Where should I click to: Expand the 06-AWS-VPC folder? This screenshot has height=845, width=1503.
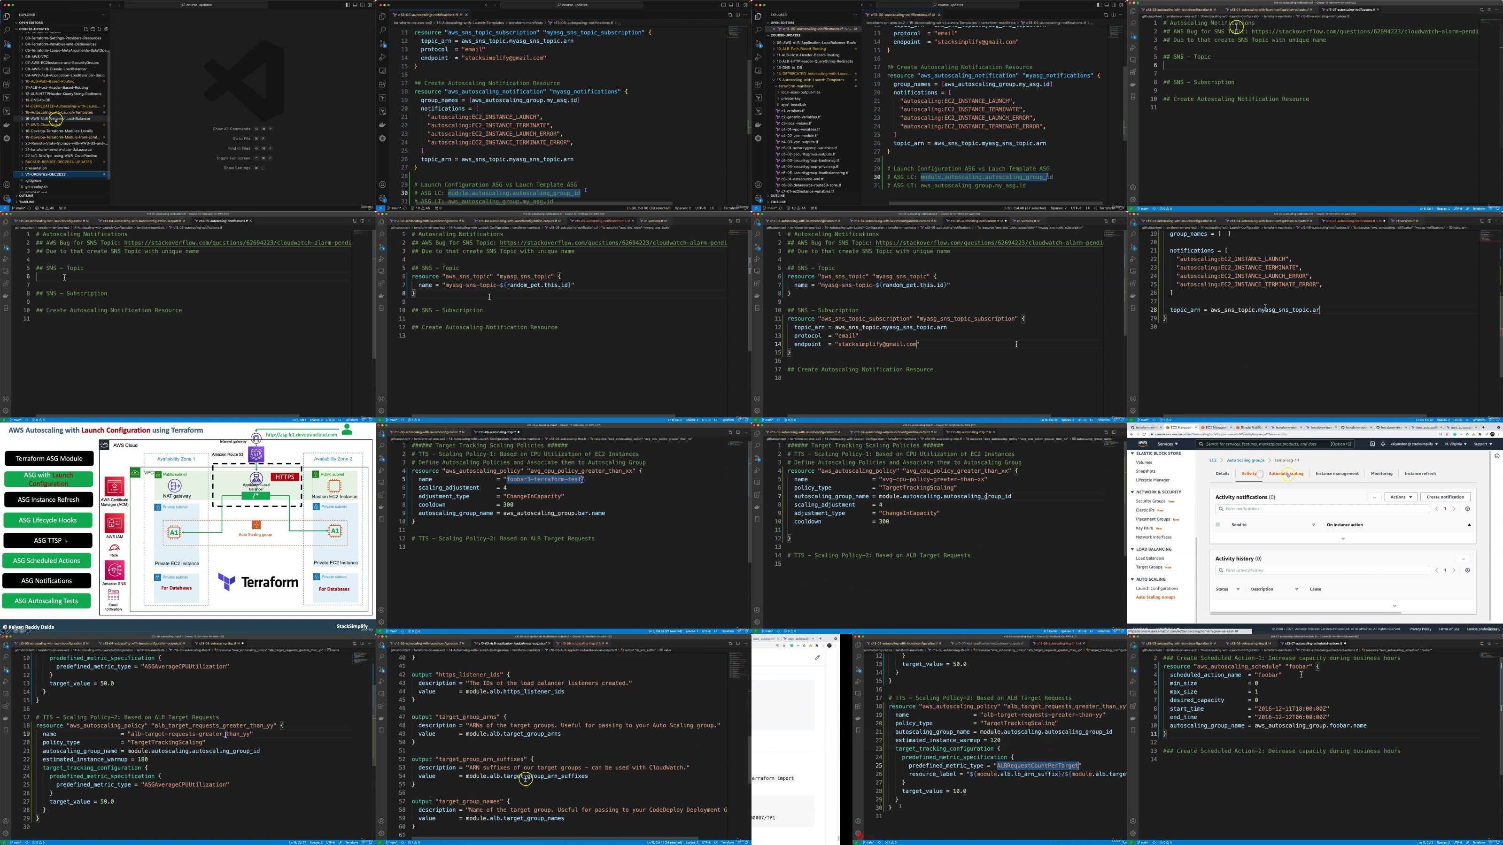36,56
